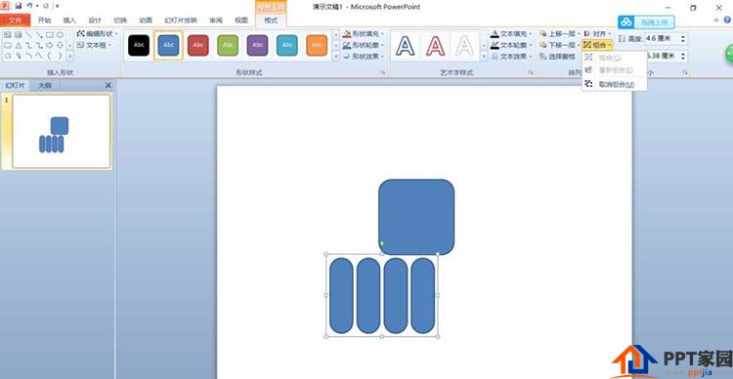The height and width of the screenshot is (379, 733).
Task: Apply the dark blue outline WordArt style
Action: click(x=406, y=46)
